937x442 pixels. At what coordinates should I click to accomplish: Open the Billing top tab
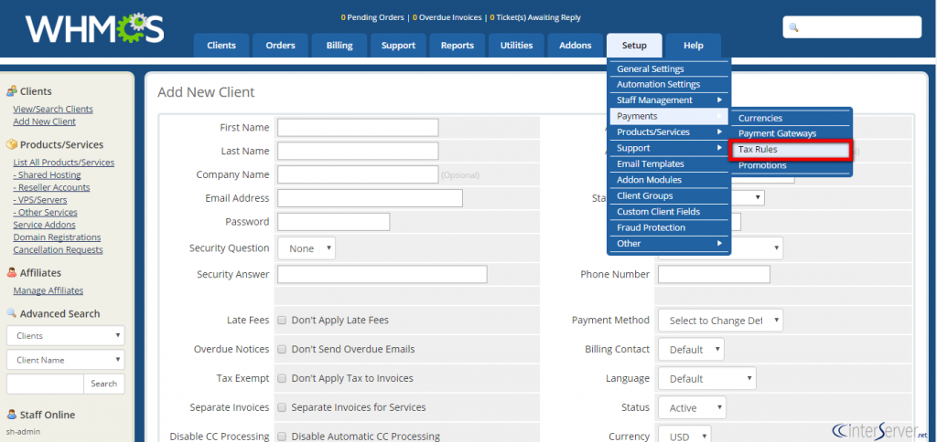pyautogui.click(x=339, y=46)
